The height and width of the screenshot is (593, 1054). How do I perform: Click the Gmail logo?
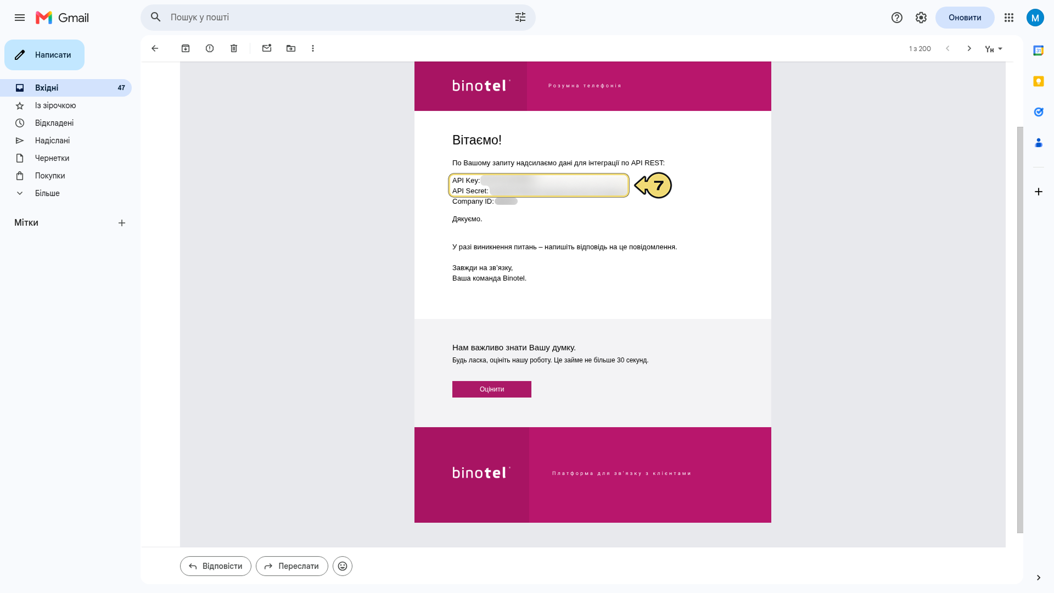tap(62, 18)
